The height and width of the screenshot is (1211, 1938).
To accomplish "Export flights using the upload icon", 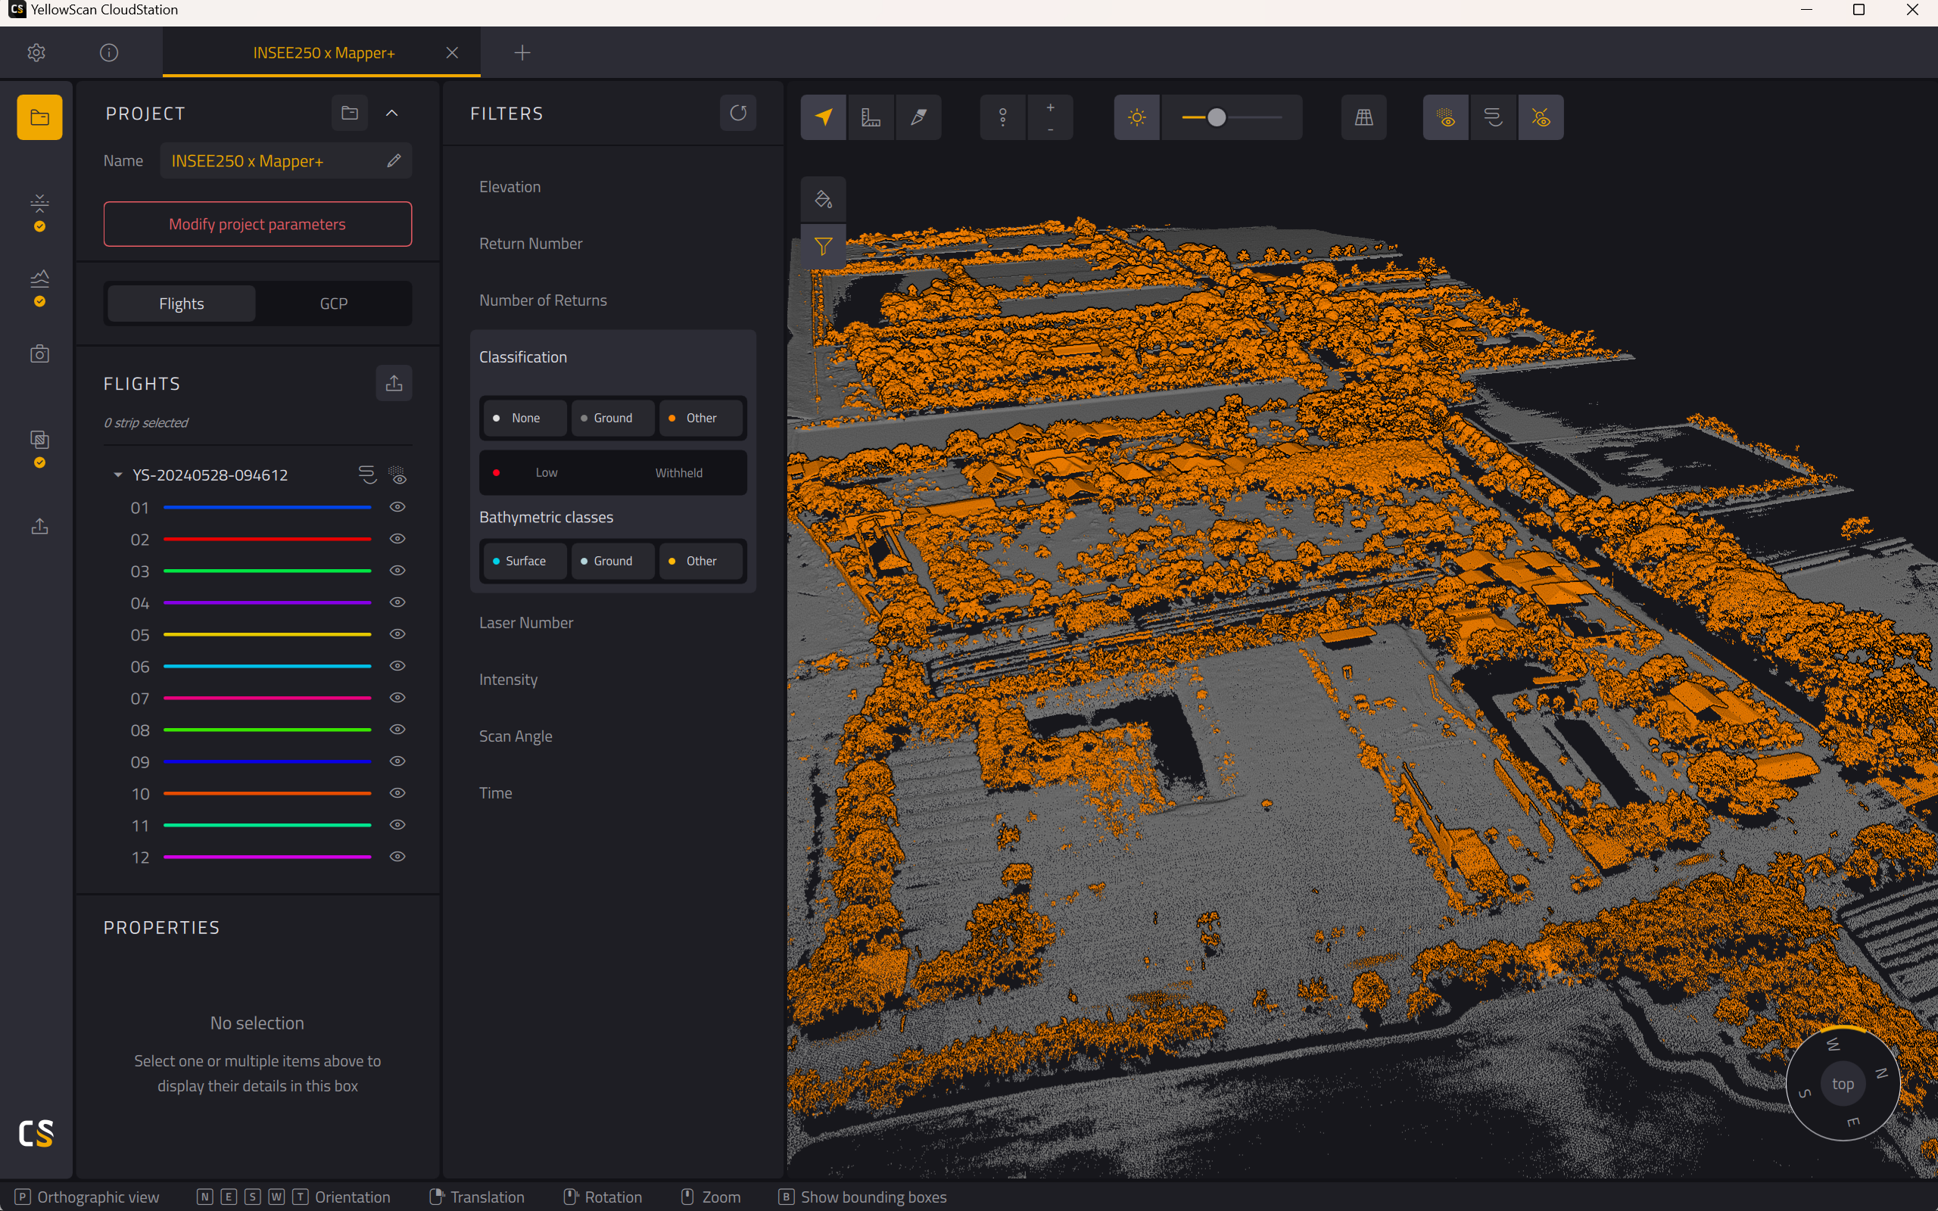I will (394, 383).
